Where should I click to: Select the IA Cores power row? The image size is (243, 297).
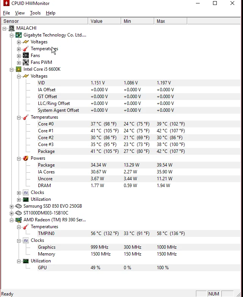139,172
